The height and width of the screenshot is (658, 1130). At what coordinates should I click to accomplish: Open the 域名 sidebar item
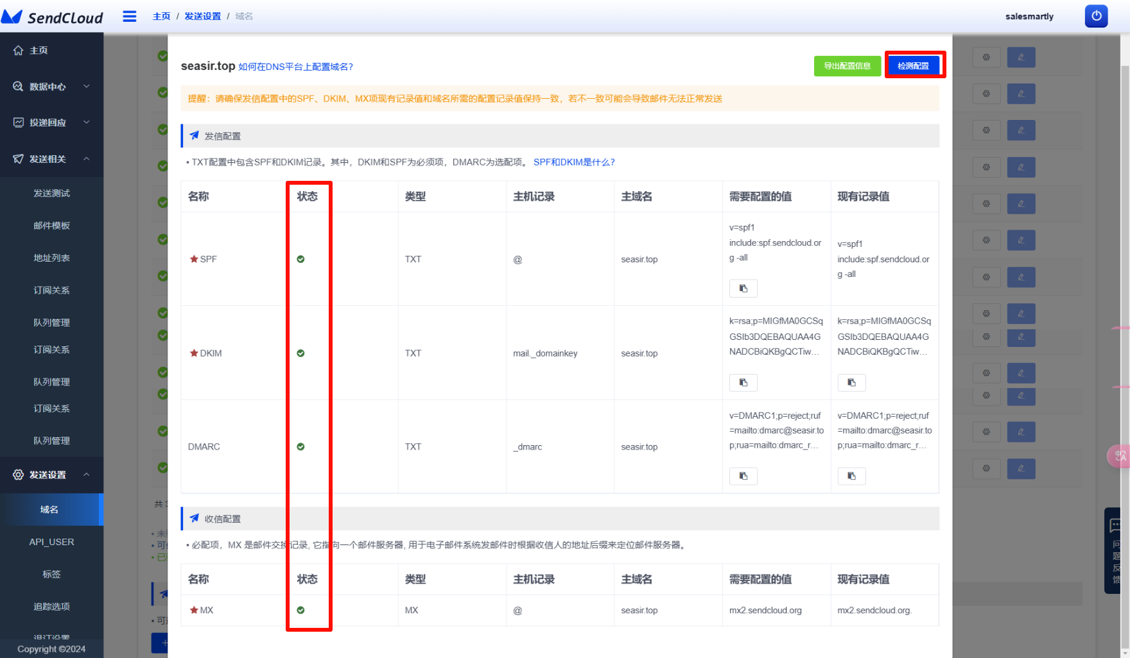pyautogui.click(x=49, y=509)
